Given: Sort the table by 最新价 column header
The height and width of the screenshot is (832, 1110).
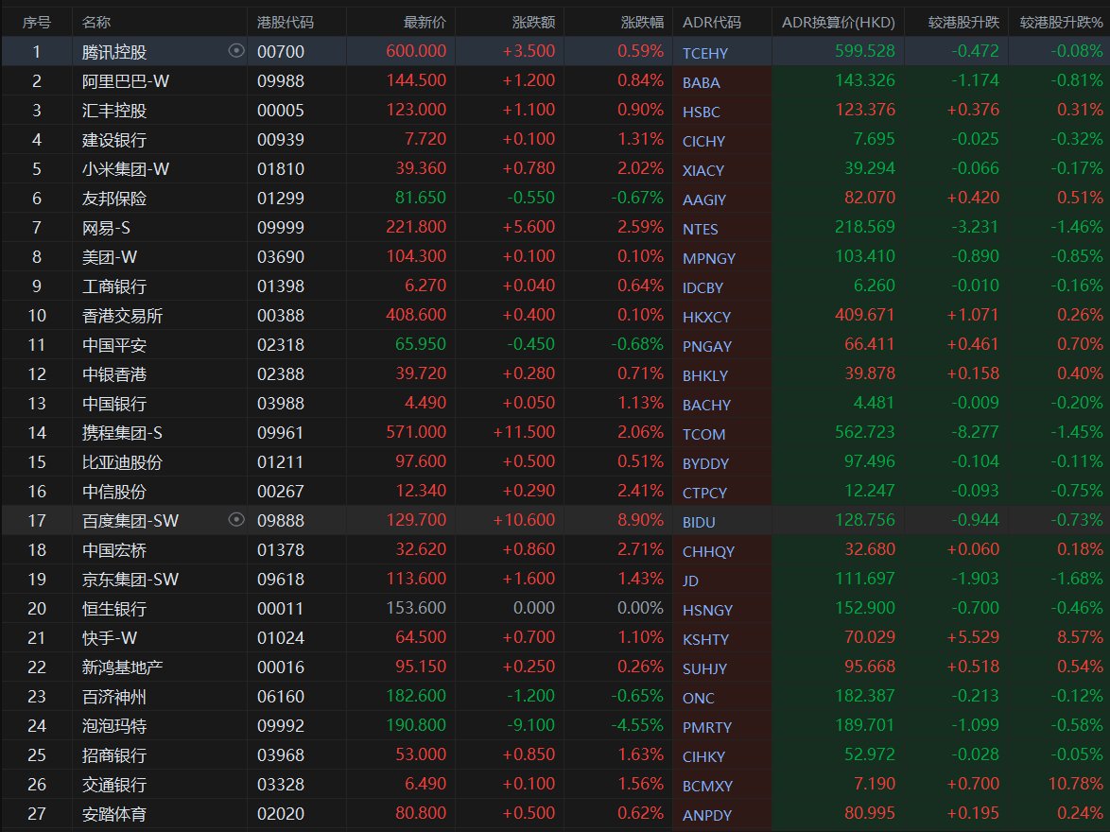Looking at the screenshot, I should [425, 22].
